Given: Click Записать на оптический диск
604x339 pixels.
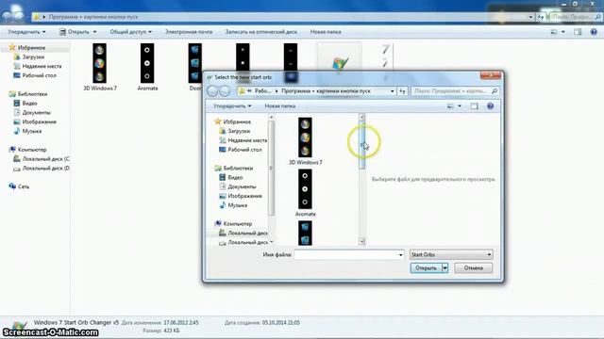Looking at the screenshot, I should coord(261,32).
